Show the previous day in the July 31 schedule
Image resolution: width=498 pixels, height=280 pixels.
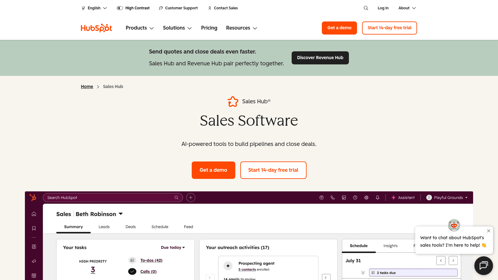[441, 260]
